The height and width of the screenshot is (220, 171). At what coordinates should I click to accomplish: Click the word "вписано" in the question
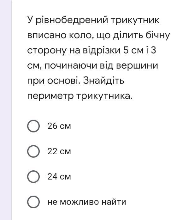tap(47, 36)
